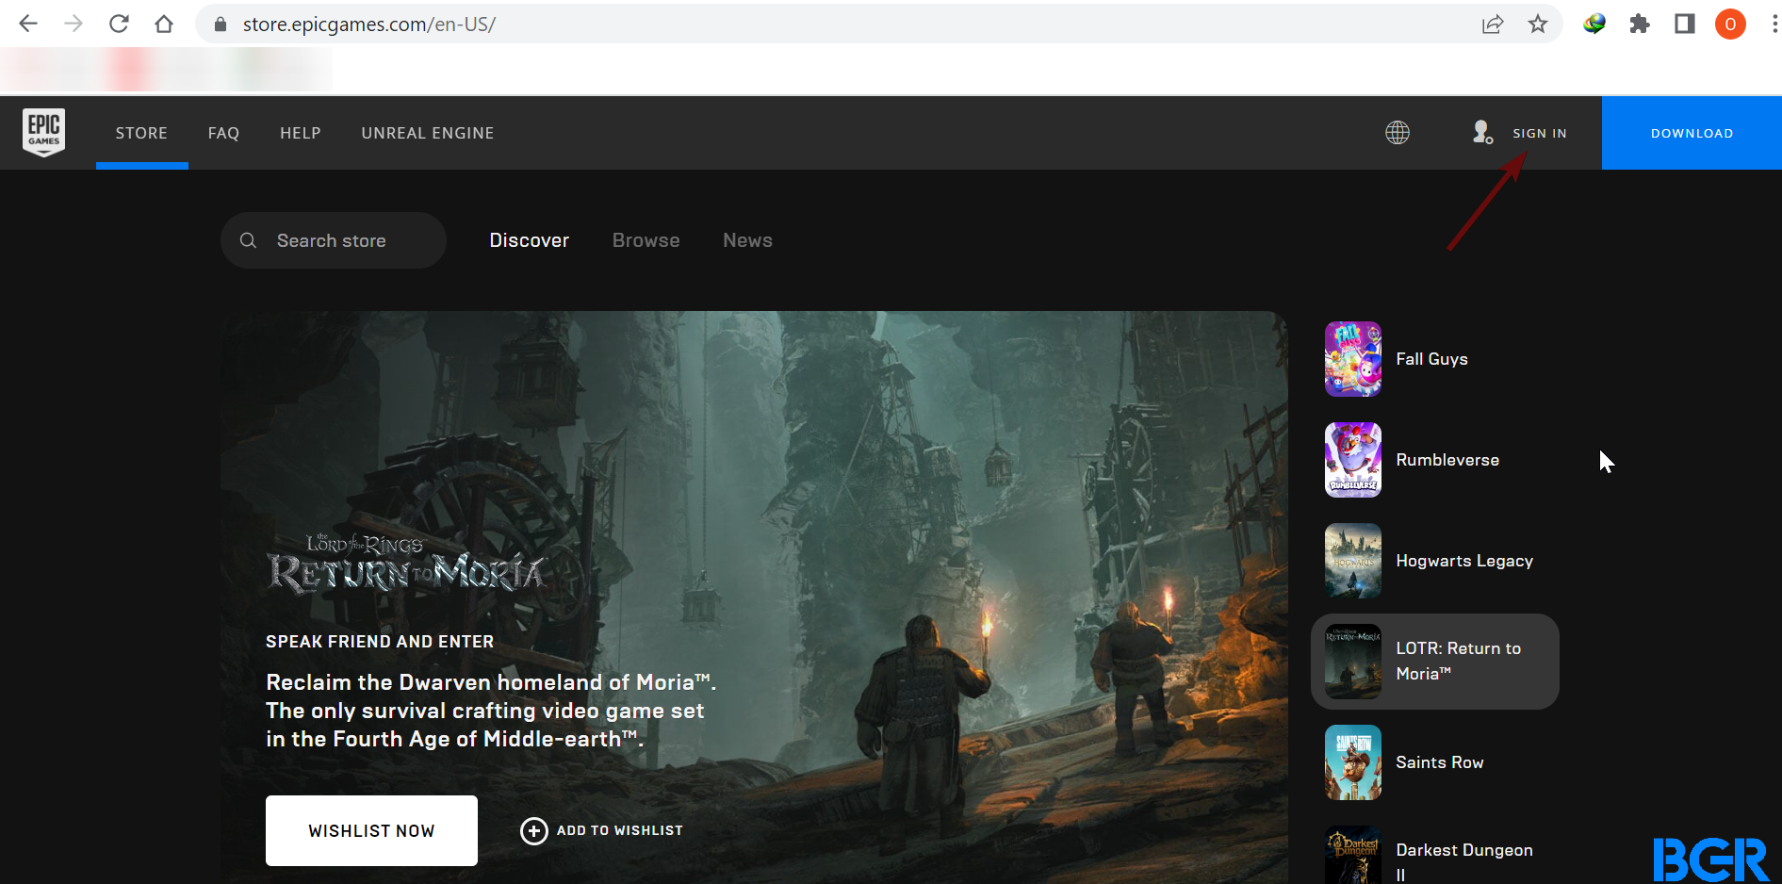Image resolution: width=1782 pixels, height=884 pixels.
Task: Click the search magnifier icon
Action: click(248, 240)
